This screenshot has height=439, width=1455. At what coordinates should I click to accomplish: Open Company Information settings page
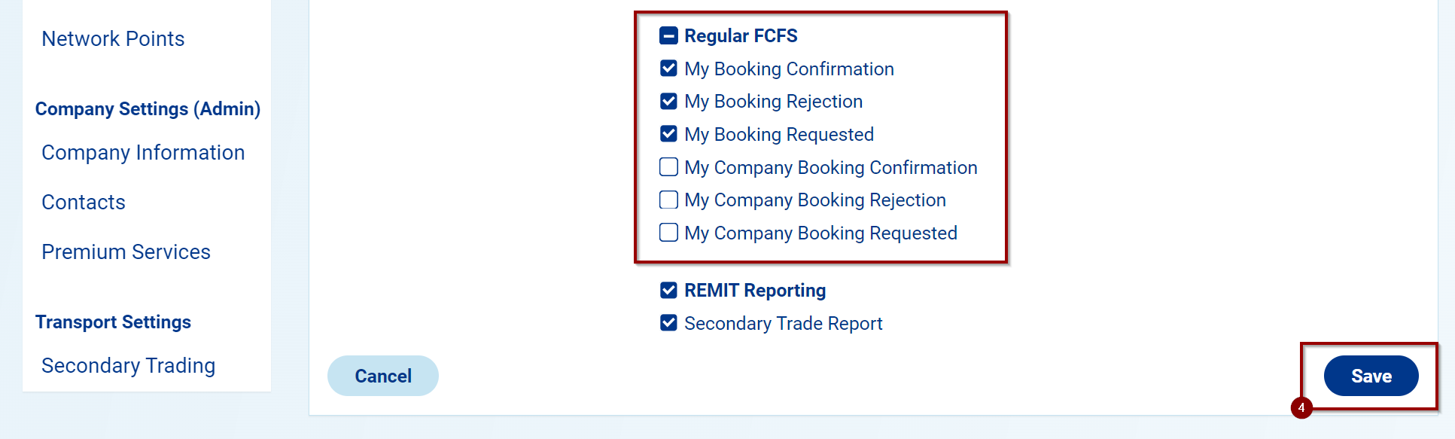point(143,153)
